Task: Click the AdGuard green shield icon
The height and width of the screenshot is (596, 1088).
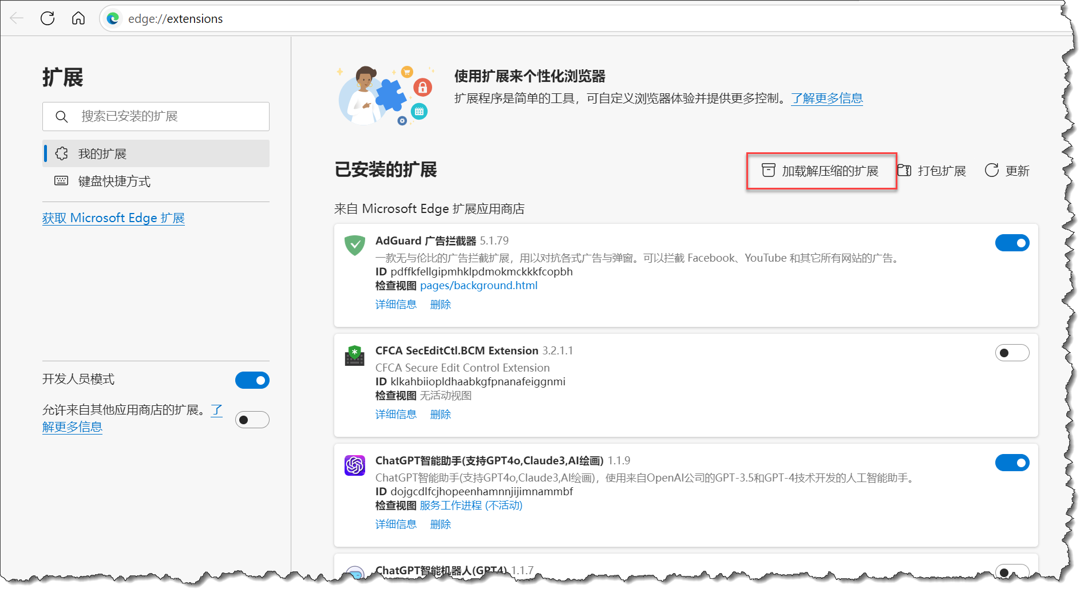Action: click(355, 245)
